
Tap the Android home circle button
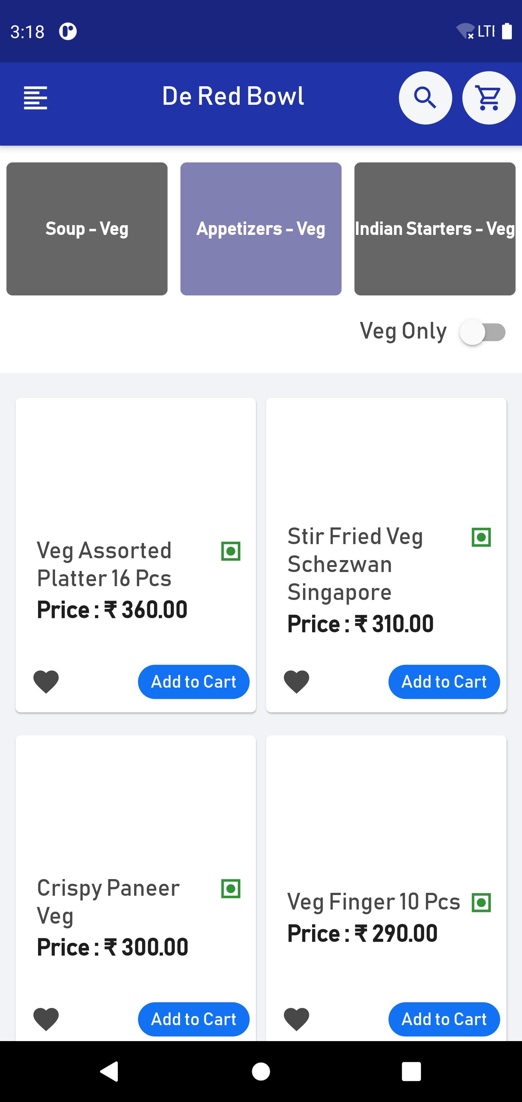pyautogui.click(x=261, y=1071)
